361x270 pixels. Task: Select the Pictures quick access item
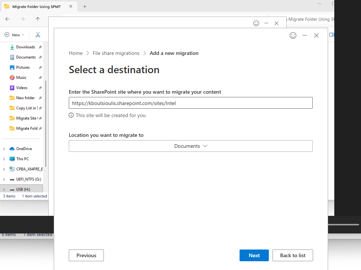click(23, 67)
